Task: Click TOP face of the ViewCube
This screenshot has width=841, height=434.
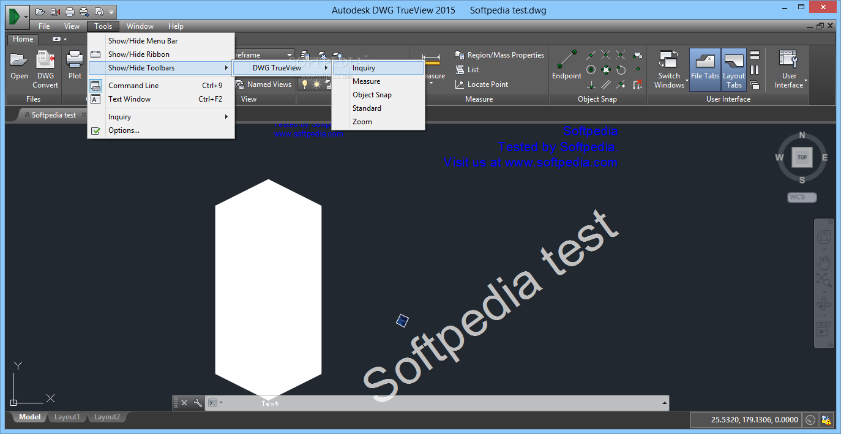Action: point(802,157)
